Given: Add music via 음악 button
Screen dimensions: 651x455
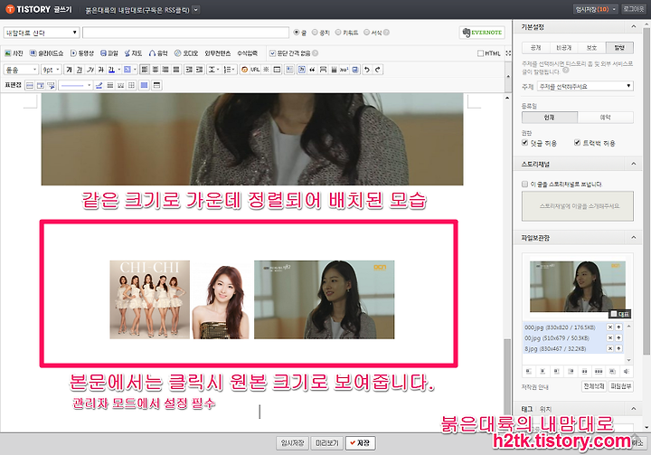Looking at the screenshot, I should (158, 53).
